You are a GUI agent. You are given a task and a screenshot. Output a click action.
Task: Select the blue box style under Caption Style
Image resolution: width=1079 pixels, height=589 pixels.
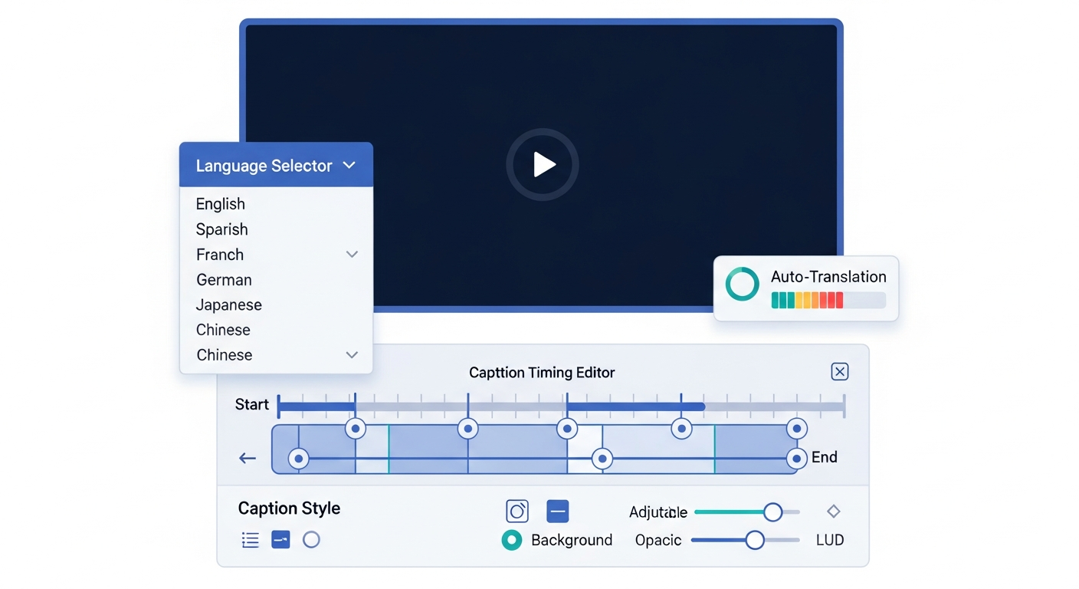tap(280, 540)
